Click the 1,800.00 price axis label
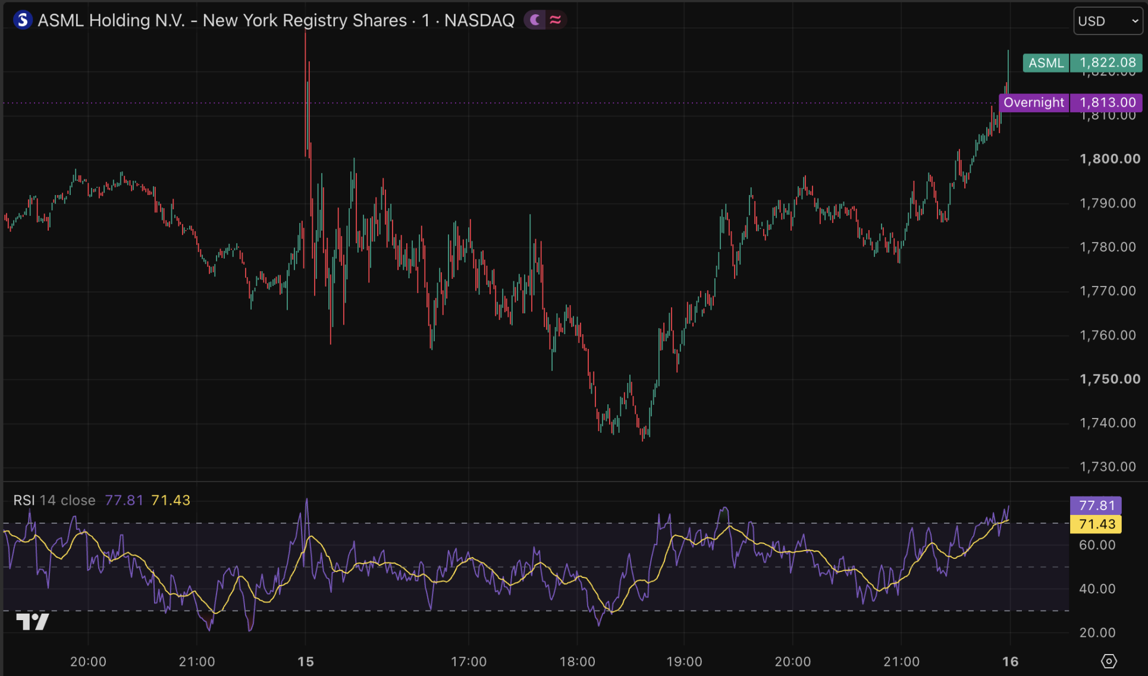The image size is (1148, 676). coord(1110,159)
